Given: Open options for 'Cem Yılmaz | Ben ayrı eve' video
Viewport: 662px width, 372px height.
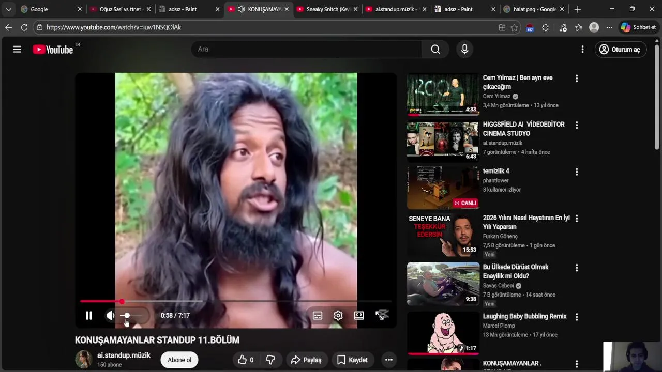Looking at the screenshot, I should tap(577, 79).
